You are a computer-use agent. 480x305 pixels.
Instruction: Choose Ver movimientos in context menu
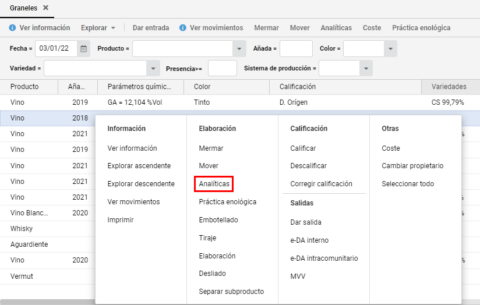click(133, 202)
